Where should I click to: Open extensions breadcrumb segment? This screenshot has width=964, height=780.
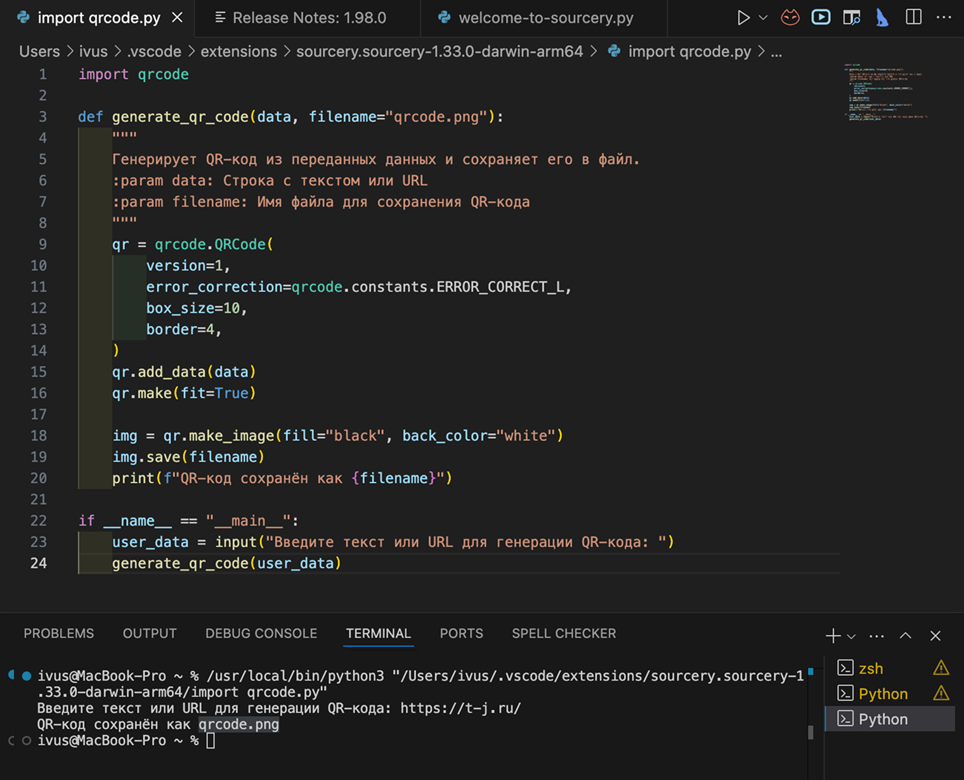[x=238, y=51]
